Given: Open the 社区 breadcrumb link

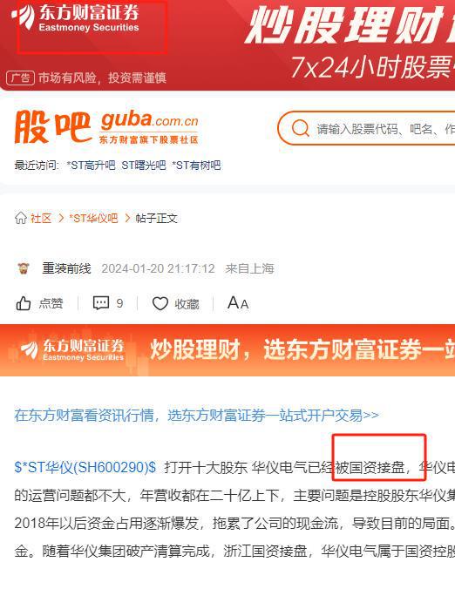Looking at the screenshot, I should (41, 218).
